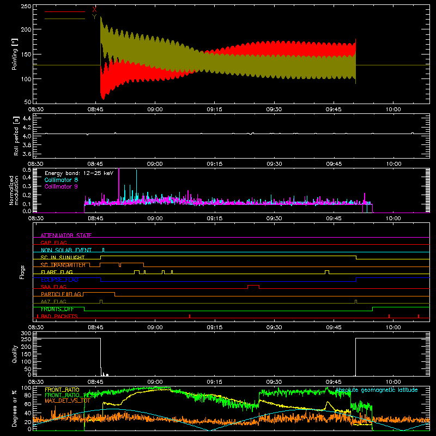Click the ECLIPSE_FLAG label
The height and width of the screenshot is (436, 436).
tap(59, 280)
